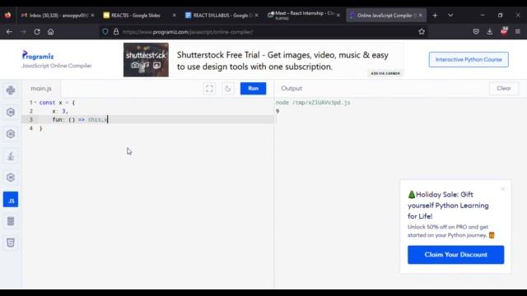The image size is (527, 296).
Task: Run the JavaScript code
Action: [253, 89]
